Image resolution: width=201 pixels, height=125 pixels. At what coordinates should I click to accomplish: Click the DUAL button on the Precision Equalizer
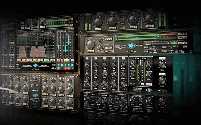pyautogui.click(x=37, y=85)
